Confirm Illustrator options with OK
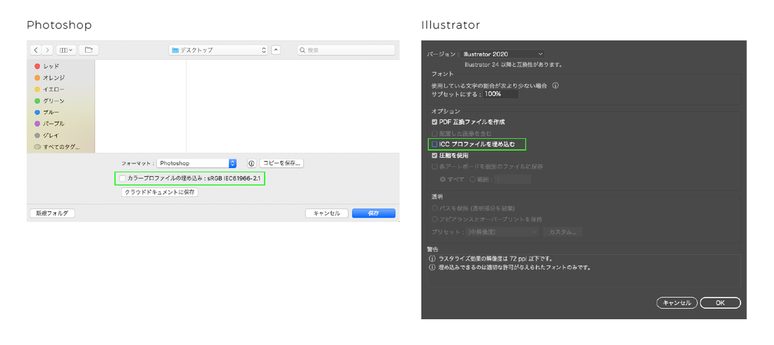Screen dimensions: 774x345 [x=720, y=303]
